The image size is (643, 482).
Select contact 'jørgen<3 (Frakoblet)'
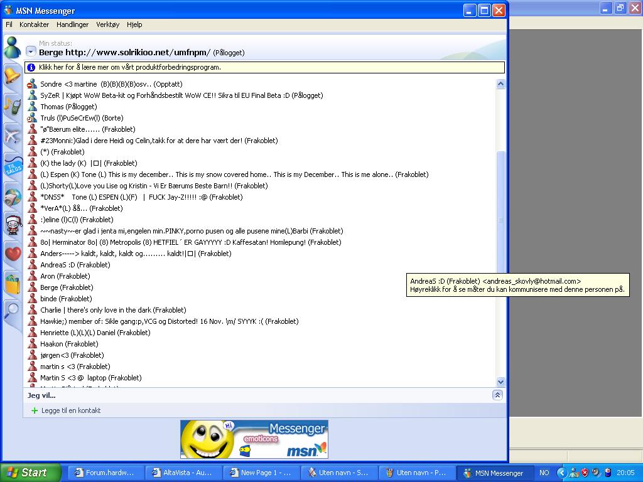[x=72, y=355]
